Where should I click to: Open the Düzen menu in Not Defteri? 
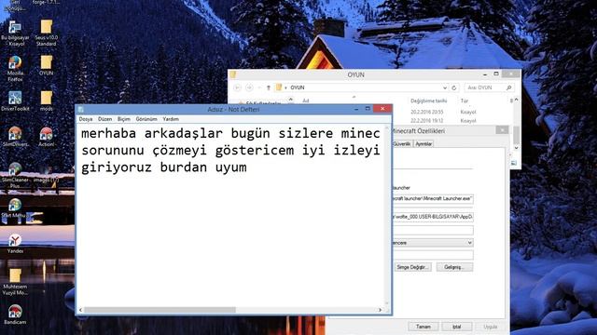tap(105, 119)
